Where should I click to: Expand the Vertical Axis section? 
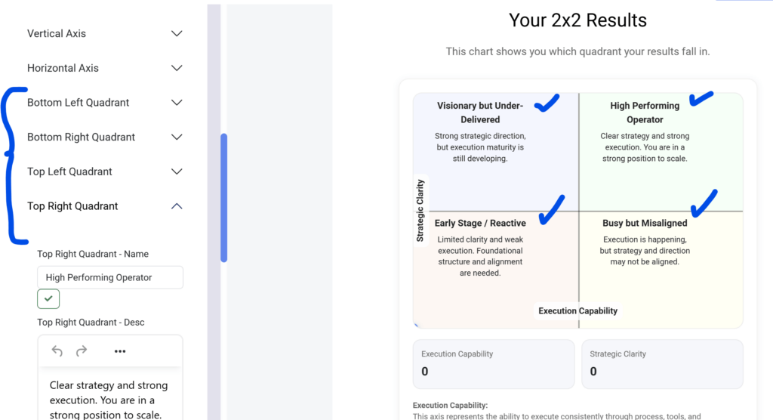177,34
